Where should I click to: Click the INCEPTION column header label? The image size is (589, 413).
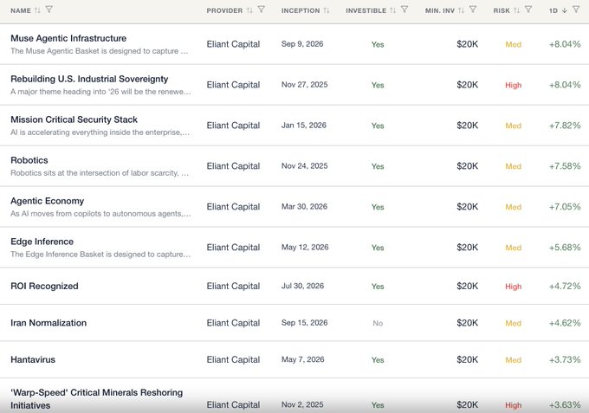tap(301, 10)
